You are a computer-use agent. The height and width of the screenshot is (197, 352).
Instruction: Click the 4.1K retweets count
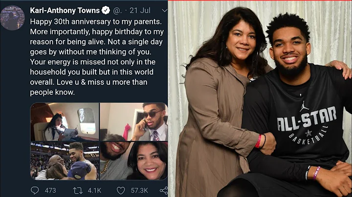(94, 190)
